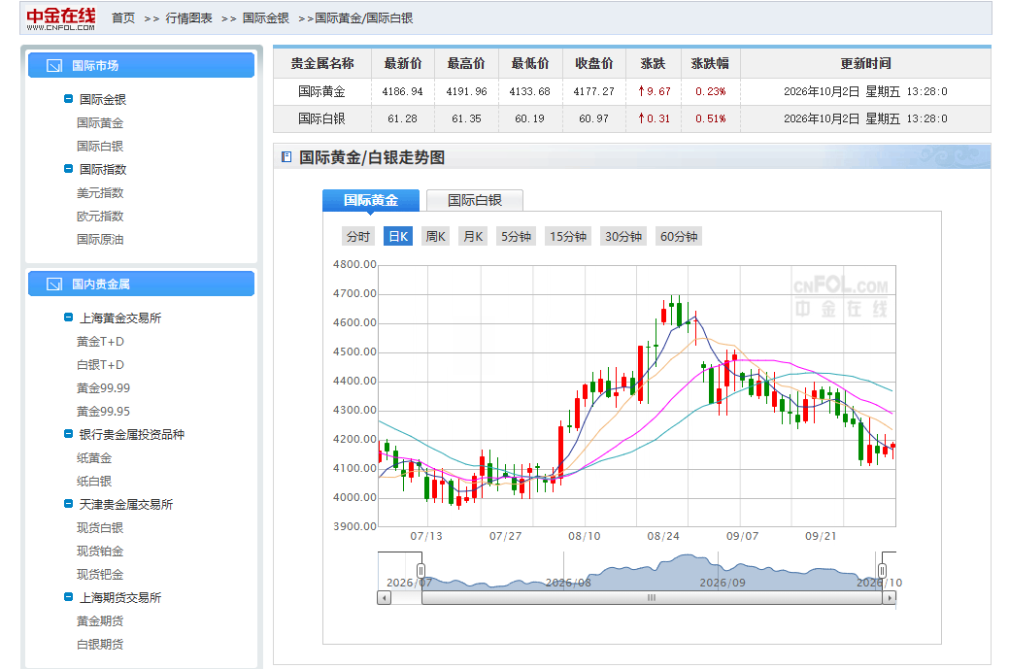This screenshot has width=1009, height=669.
Task: Select the 周K chart period
Action: coord(436,237)
